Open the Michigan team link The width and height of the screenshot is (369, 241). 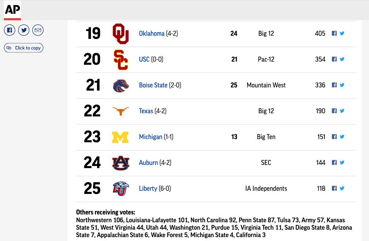point(151,137)
